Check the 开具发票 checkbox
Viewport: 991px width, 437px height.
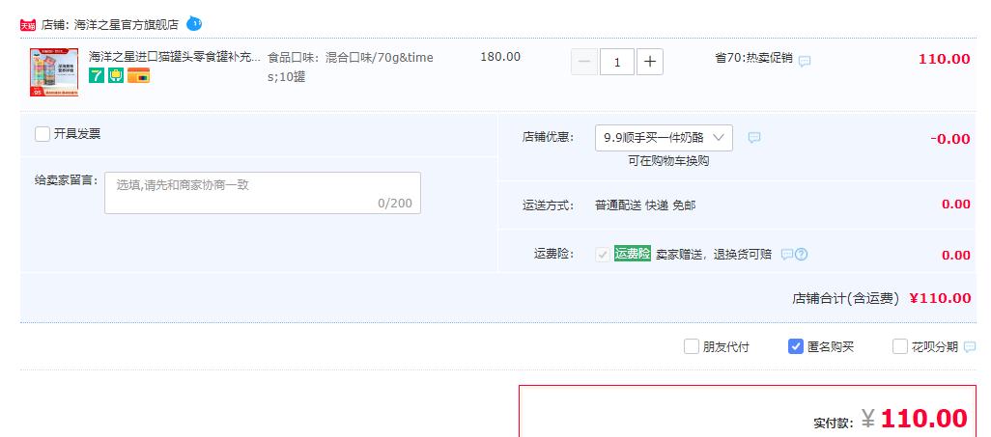tap(42, 134)
